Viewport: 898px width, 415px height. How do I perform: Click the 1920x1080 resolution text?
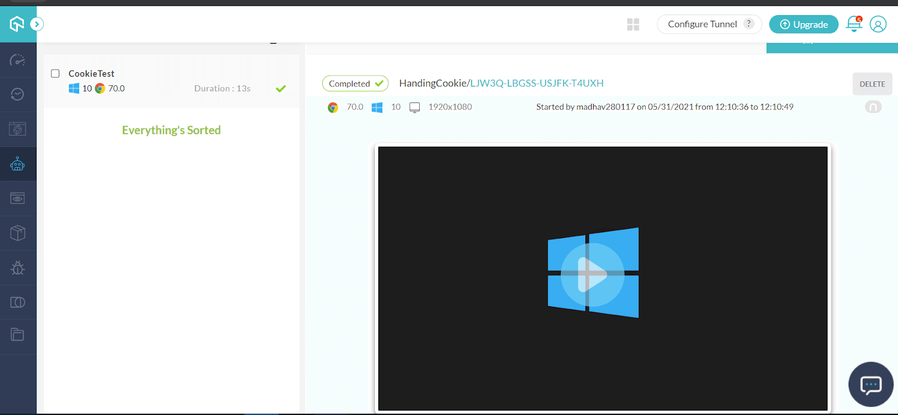coord(450,107)
